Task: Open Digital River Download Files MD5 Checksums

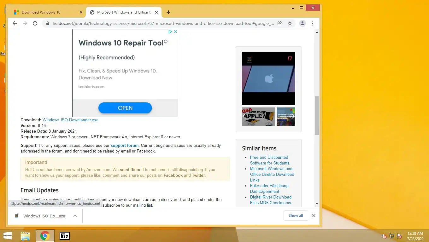Action: click(271, 200)
